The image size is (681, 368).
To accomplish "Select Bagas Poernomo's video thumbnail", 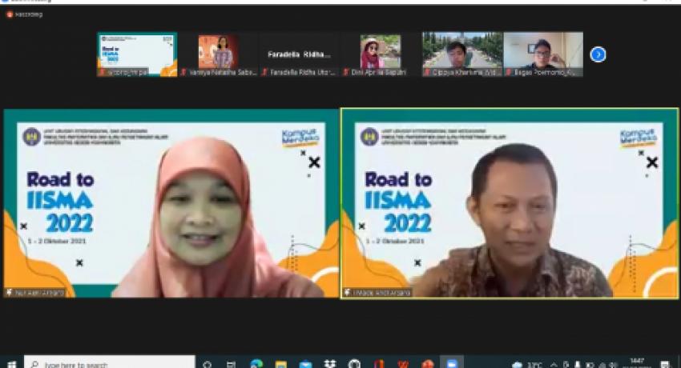I will (x=543, y=54).
